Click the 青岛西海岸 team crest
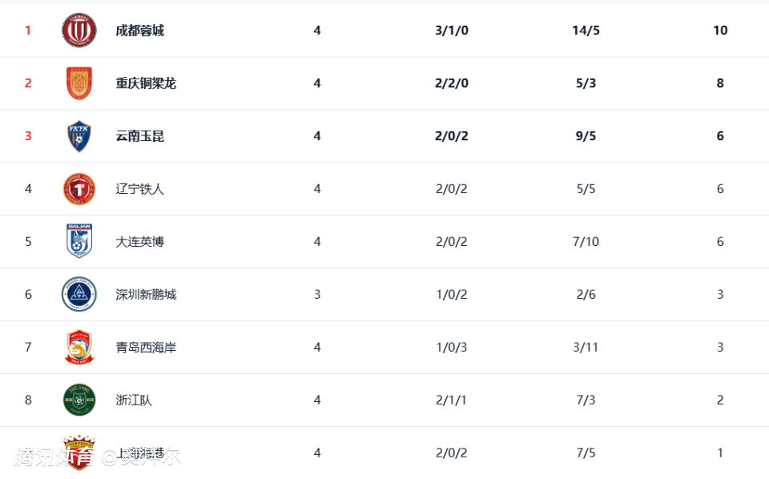The width and height of the screenshot is (769, 479). pos(79,348)
